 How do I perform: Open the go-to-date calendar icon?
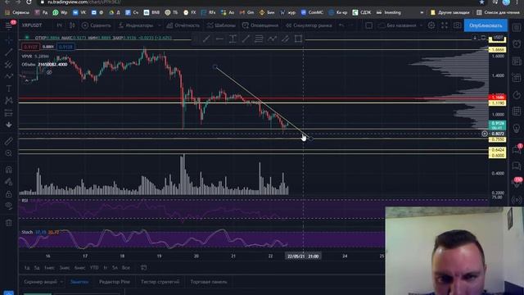click(x=144, y=268)
